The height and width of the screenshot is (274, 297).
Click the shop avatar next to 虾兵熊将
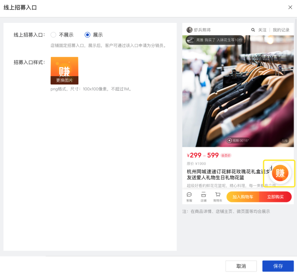(189, 30)
